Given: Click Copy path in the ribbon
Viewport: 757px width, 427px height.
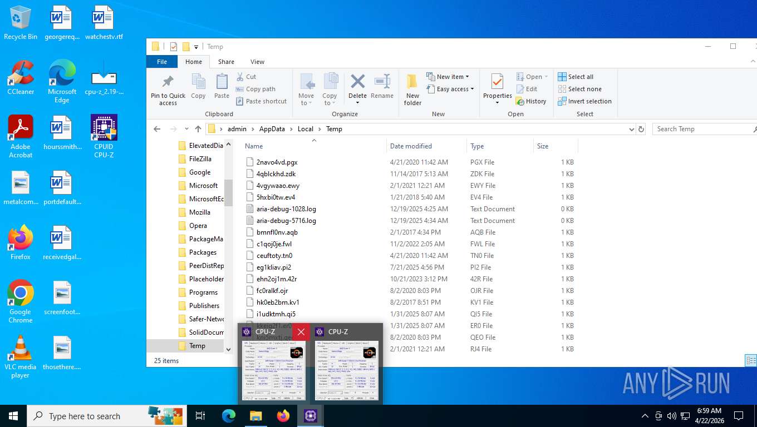Looking at the screenshot, I should point(255,89).
